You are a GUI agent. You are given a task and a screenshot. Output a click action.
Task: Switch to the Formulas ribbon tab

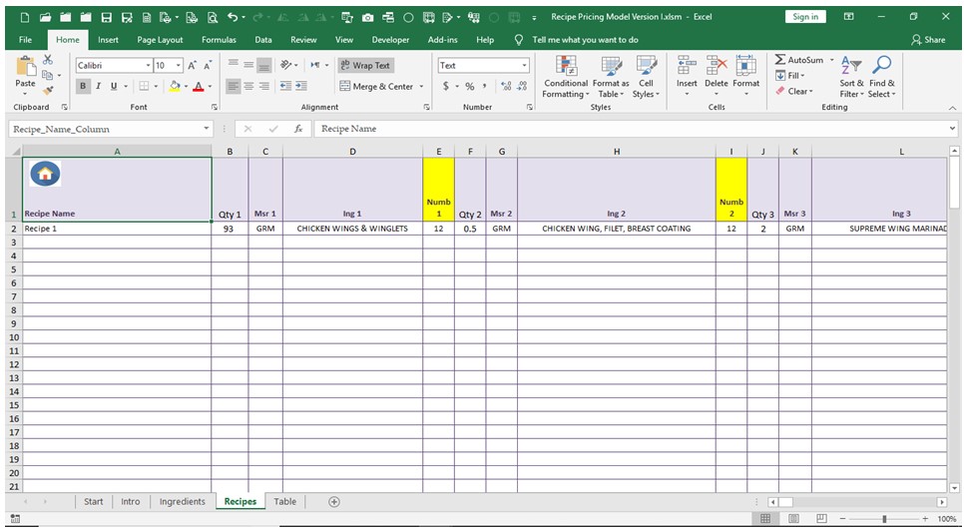pos(219,40)
